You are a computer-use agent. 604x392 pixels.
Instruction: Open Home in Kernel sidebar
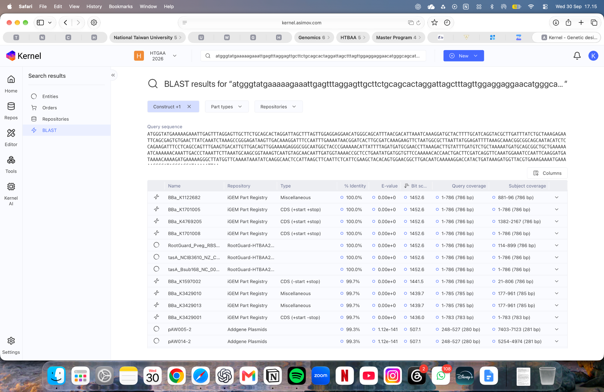[x=11, y=84]
